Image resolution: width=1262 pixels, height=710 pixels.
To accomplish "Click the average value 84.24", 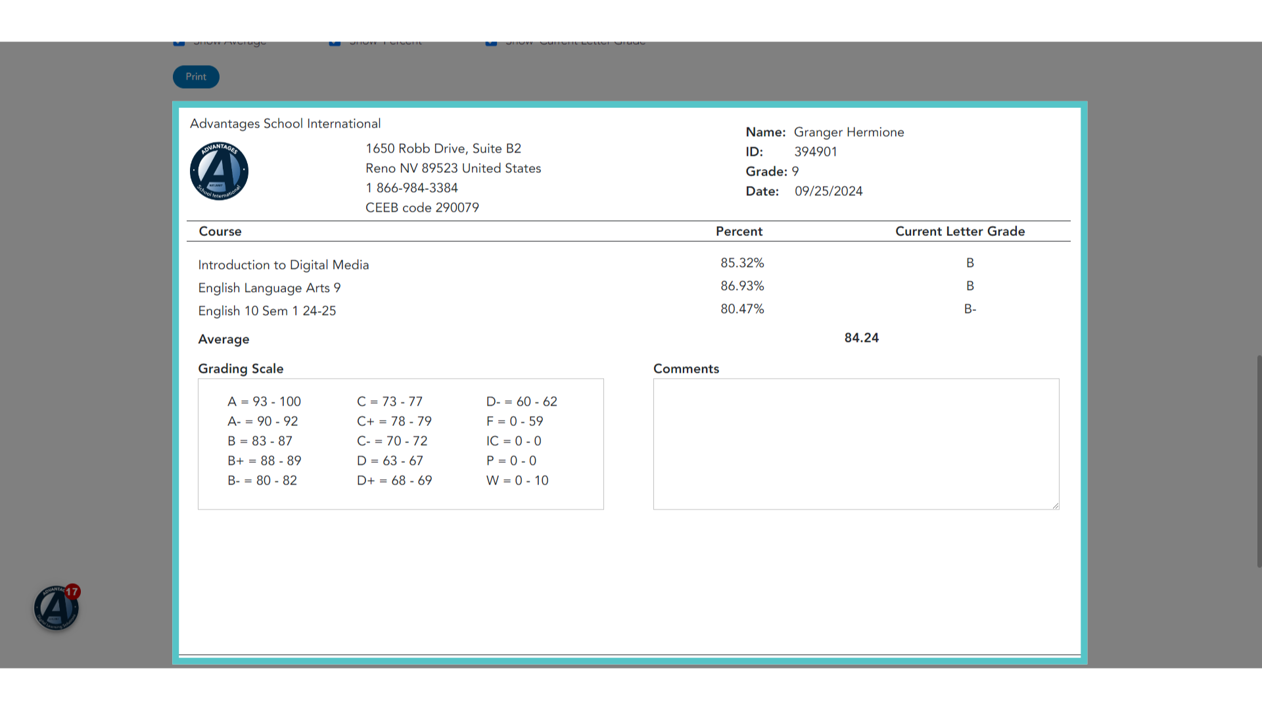I will [862, 338].
